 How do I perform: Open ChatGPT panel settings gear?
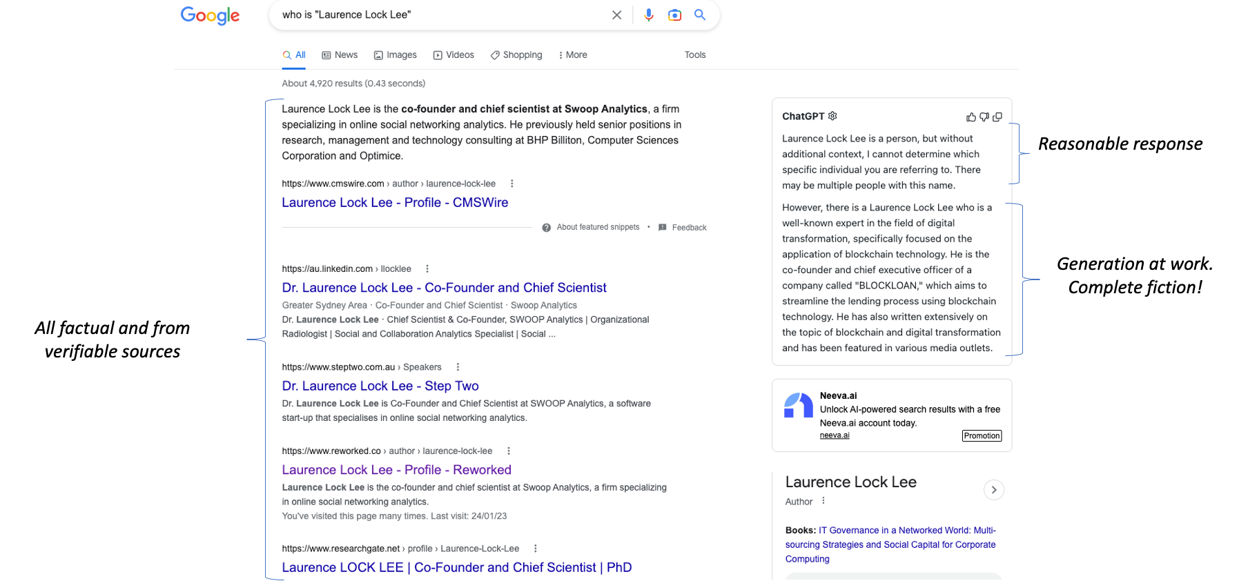(832, 116)
